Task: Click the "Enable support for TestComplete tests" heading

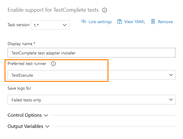Action: 53,10
